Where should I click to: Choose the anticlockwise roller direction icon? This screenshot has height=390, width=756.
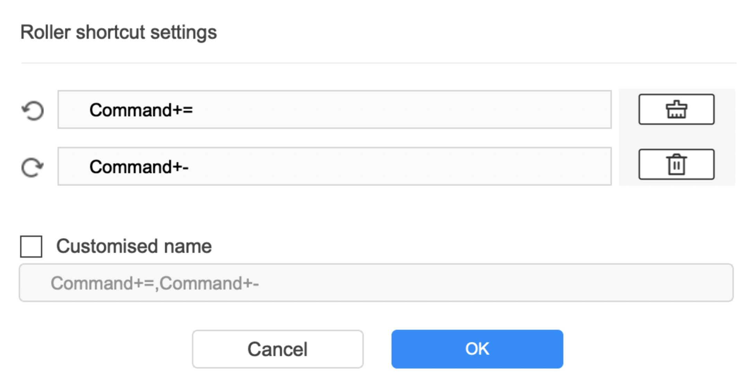[x=33, y=110]
